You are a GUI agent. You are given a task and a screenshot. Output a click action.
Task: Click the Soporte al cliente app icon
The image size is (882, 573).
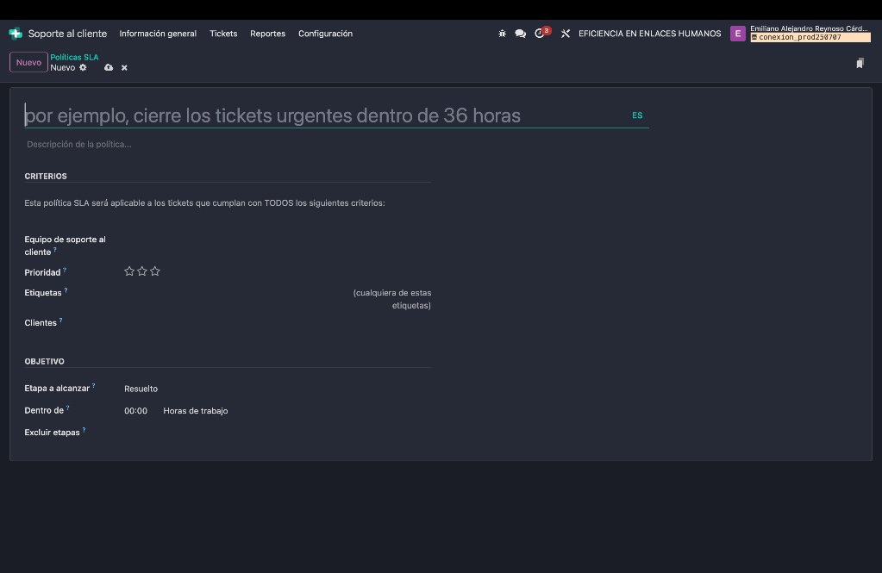coord(16,34)
